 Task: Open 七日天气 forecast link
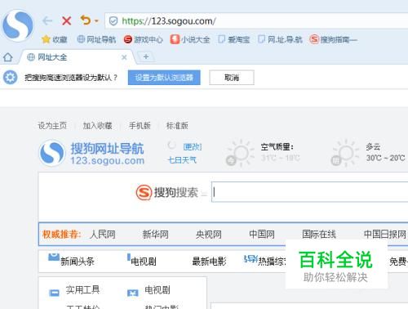tap(182, 160)
